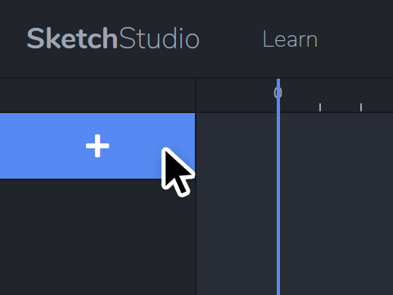The height and width of the screenshot is (295, 393).
Task: Click lower timeline area left of playhead
Action: (237, 237)
